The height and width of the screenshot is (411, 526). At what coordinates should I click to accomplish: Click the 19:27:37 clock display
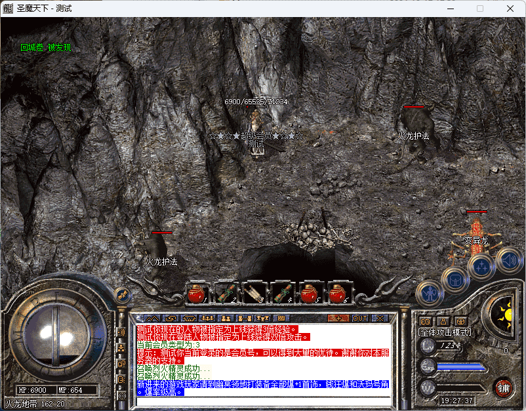pyautogui.click(x=457, y=401)
